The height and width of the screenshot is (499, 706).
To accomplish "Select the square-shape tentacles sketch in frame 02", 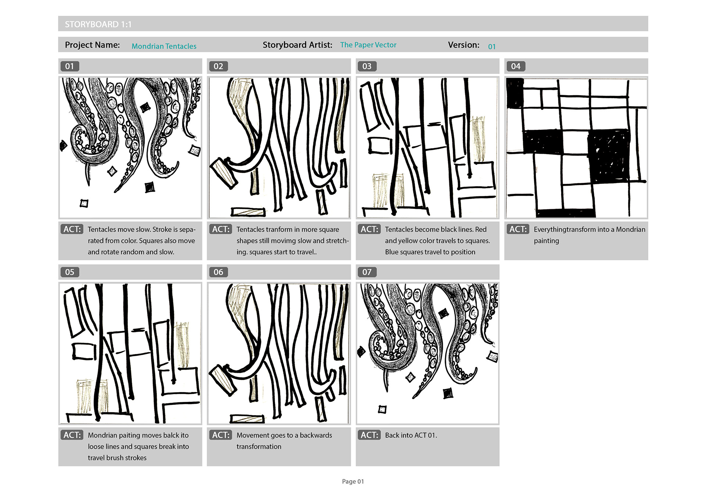I will coord(279,147).
